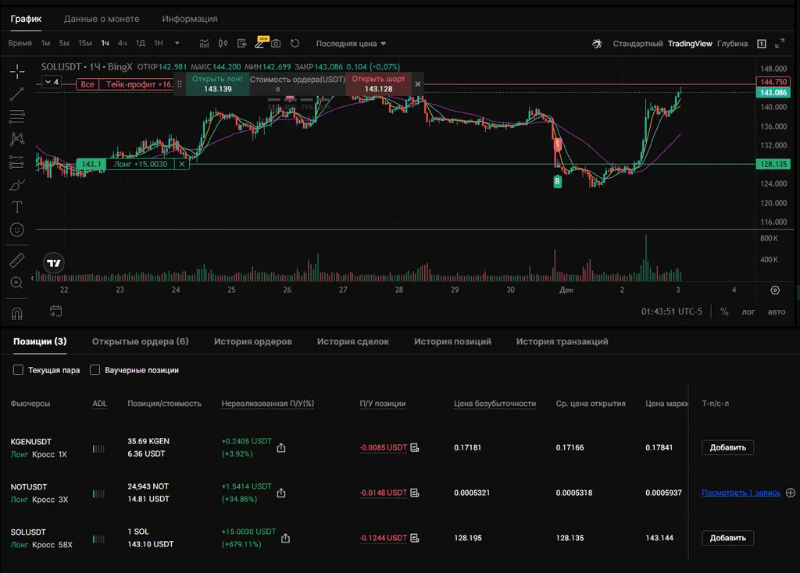Open the История сделок tab
Screen dimensions: 800x573
pyautogui.click(x=353, y=342)
